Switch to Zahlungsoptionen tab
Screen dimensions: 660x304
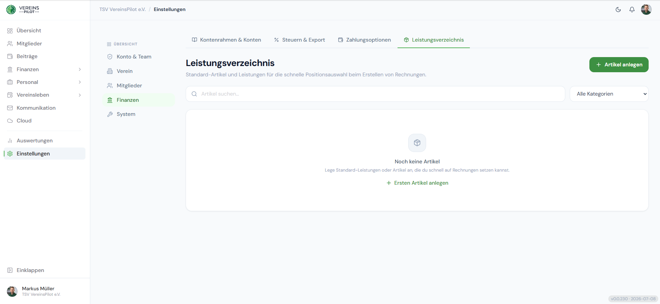tap(364, 40)
